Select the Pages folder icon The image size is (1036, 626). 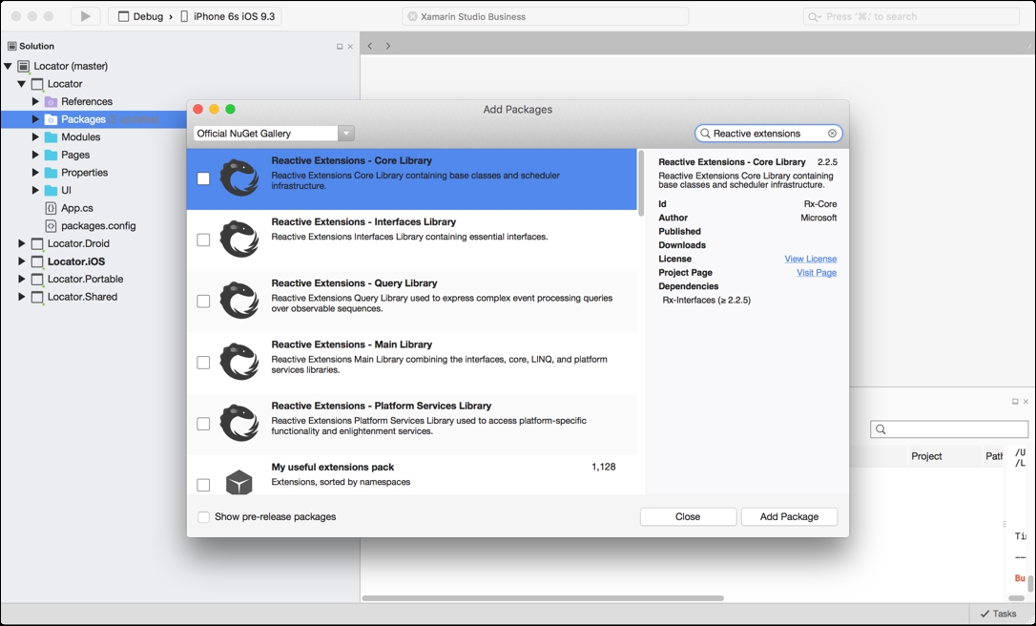[51, 155]
